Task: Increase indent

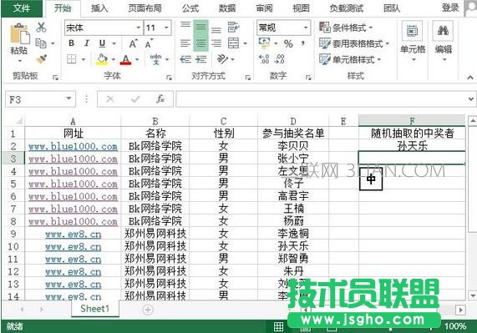Action: (x=200, y=59)
